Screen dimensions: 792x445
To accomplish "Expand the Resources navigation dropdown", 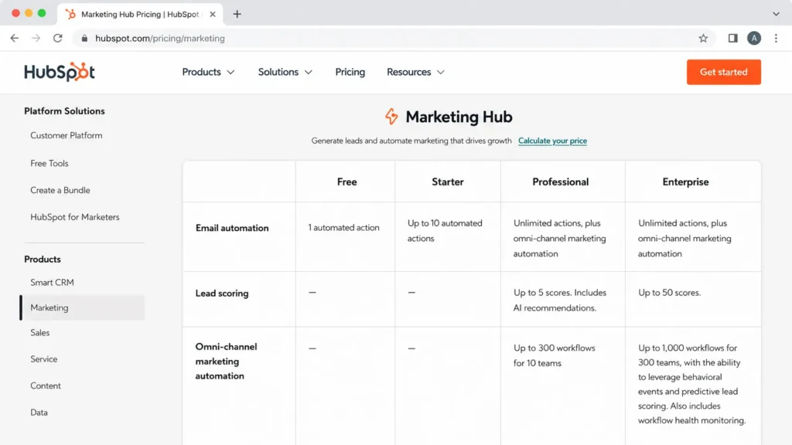I will tap(415, 72).
